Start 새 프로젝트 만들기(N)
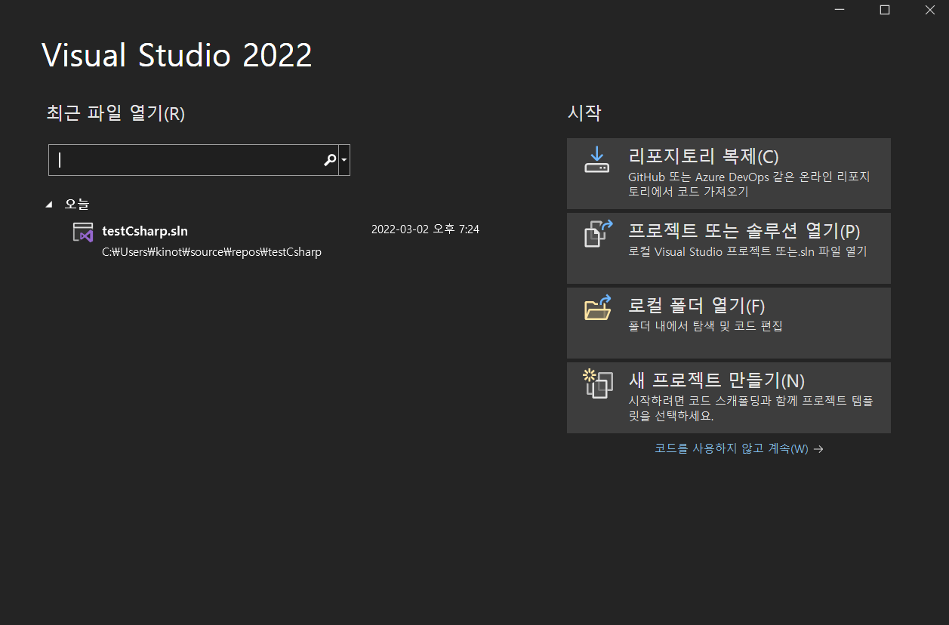The width and height of the screenshot is (949, 625). pyautogui.click(x=729, y=398)
